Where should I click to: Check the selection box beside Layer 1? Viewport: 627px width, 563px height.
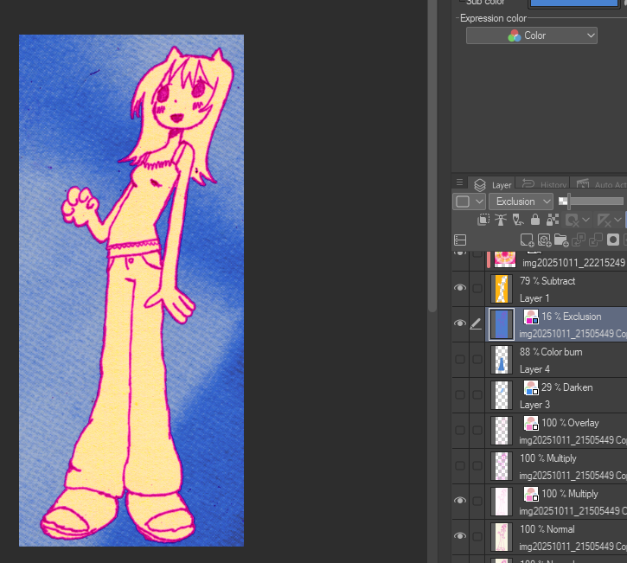point(477,288)
